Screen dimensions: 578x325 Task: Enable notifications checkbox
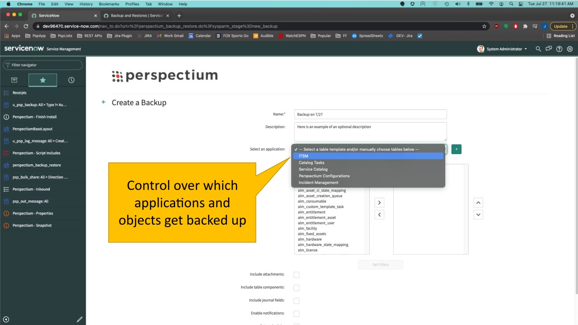click(x=296, y=314)
